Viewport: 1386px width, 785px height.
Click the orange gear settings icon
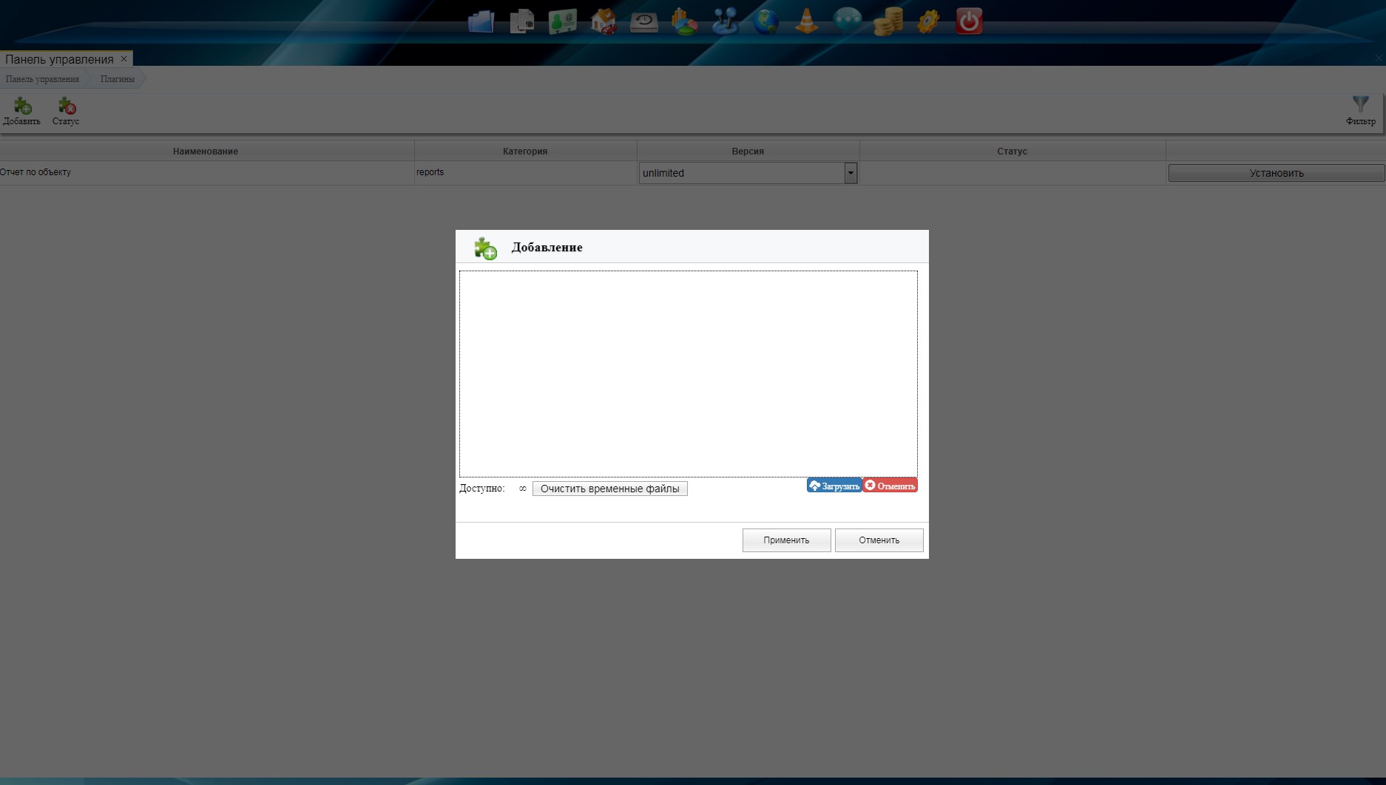tap(928, 21)
